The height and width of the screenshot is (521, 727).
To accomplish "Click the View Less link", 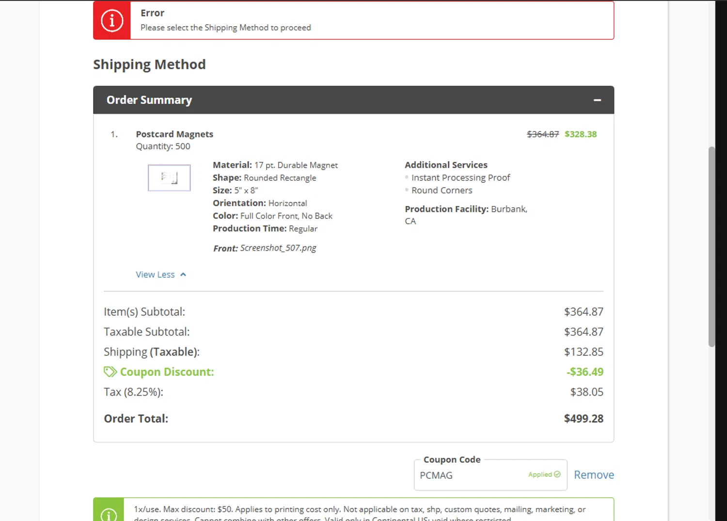I will point(155,275).
